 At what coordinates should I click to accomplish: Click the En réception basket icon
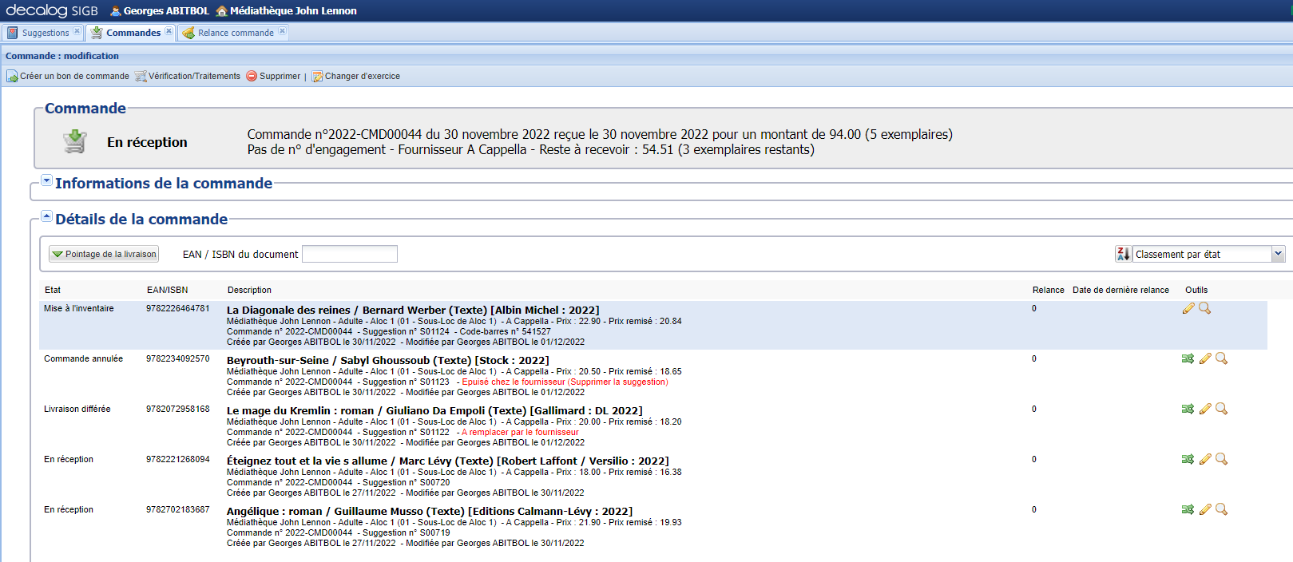tap(75, 141)
